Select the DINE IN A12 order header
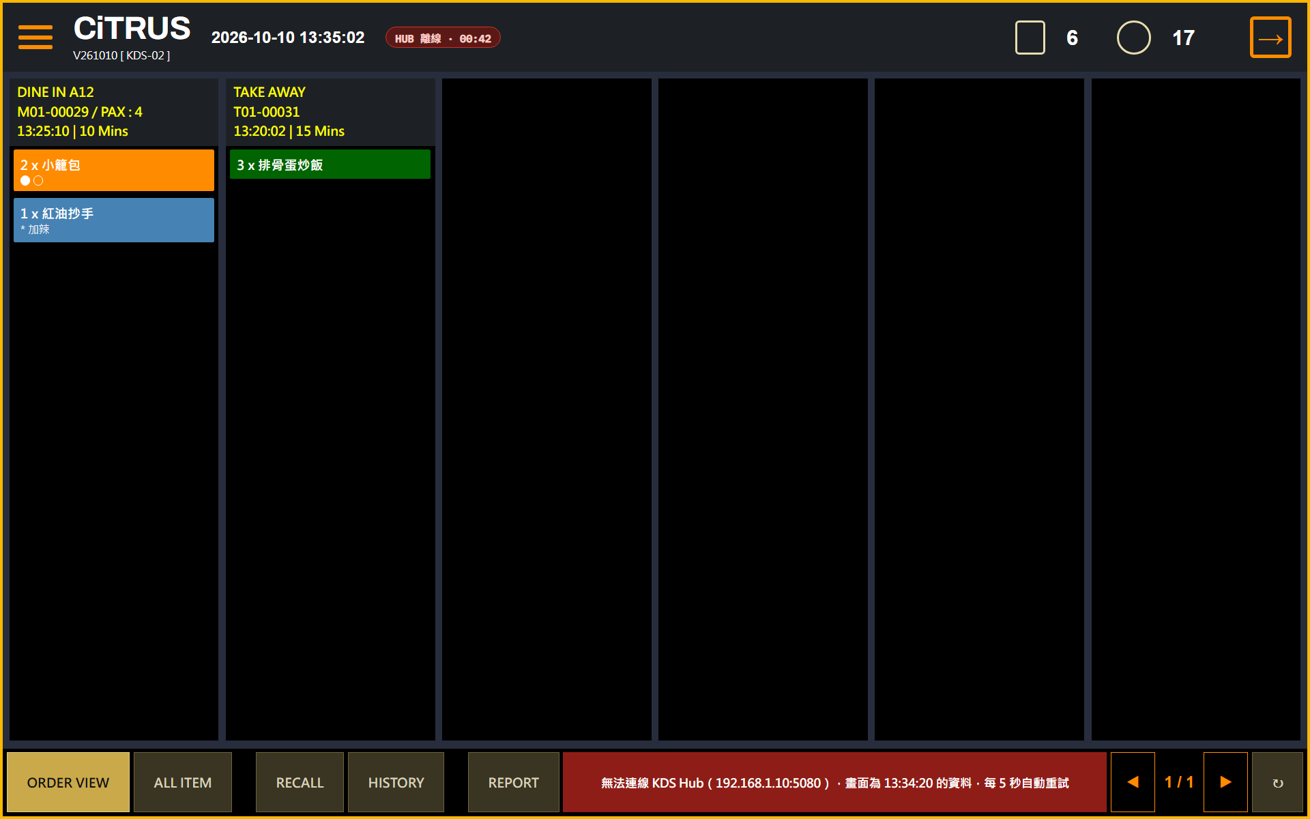1310x819 pixels. [114, 111]
